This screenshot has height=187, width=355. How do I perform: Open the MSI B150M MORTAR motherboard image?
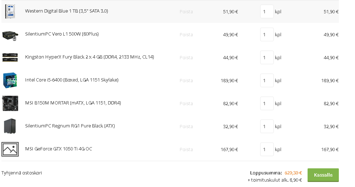(x=10, y=103)
